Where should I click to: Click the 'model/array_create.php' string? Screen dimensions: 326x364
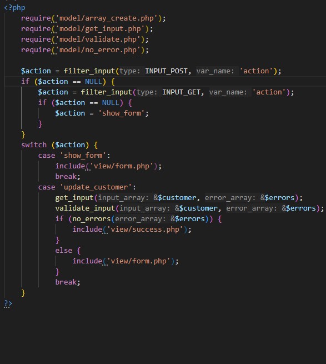click(107, 18)
